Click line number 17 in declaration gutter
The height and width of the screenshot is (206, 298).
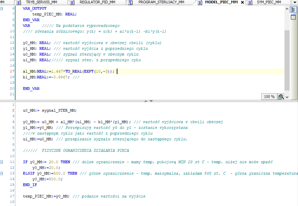pos(12,71)
